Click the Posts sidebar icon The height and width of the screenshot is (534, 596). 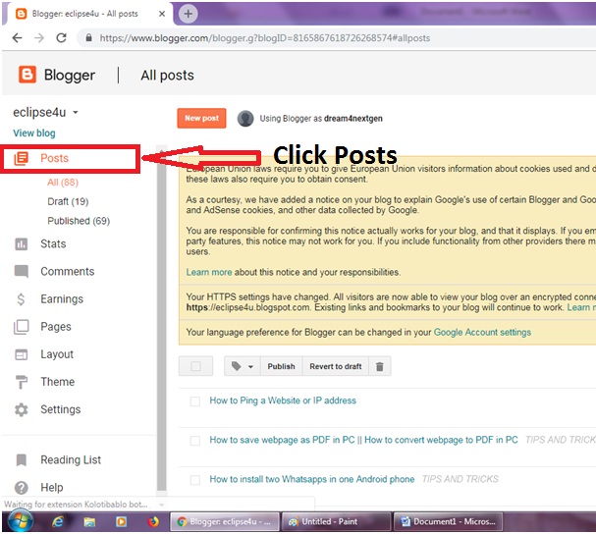pos(22,158)
